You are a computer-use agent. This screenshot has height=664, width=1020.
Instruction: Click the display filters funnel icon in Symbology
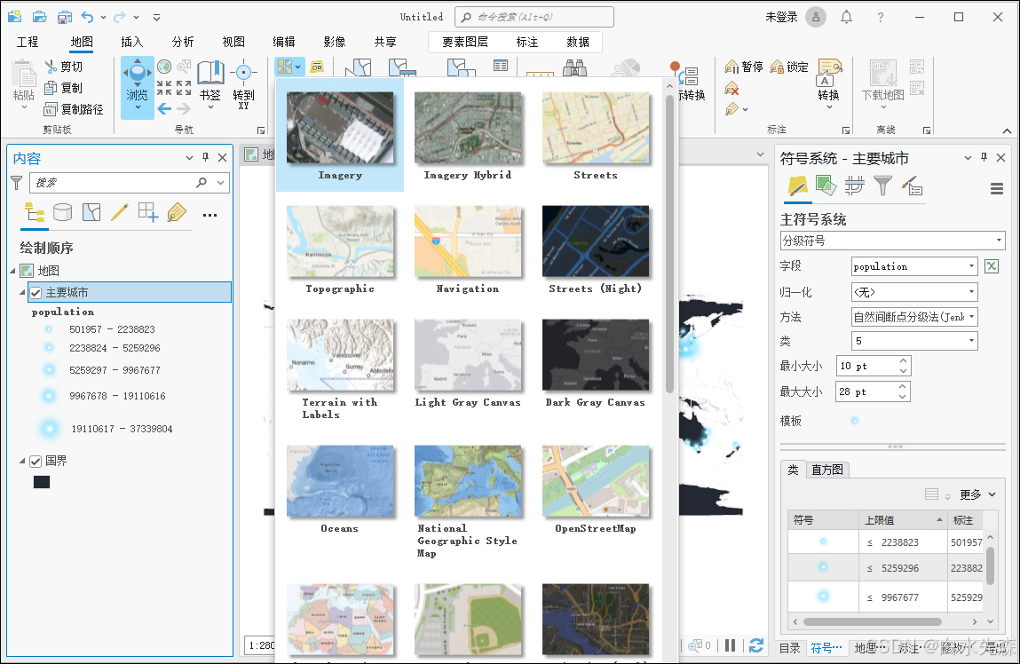coord(882,186)
